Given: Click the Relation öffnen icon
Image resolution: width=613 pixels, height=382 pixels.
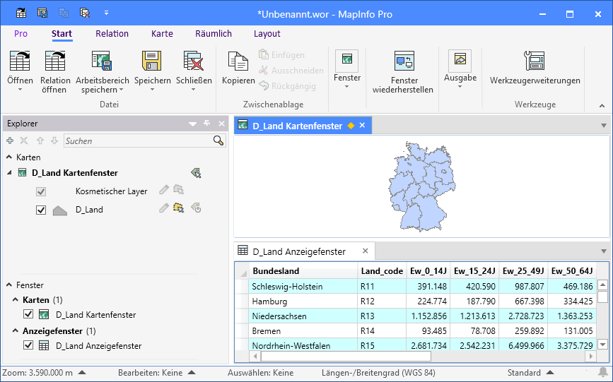Looking at the screenshot, I should (55, 61).
